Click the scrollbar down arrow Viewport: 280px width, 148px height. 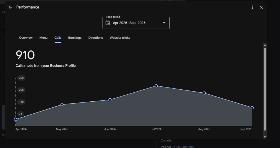(265, 137)
